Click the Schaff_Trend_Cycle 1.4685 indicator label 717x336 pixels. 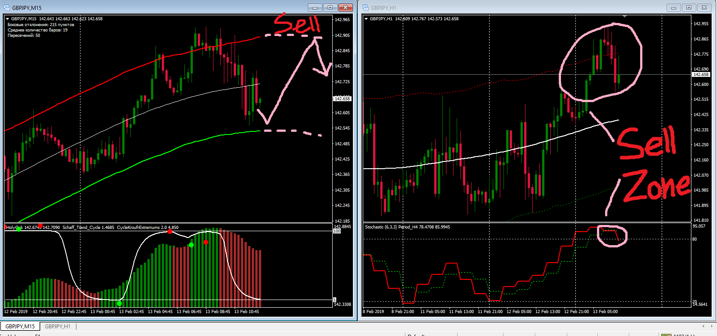pos(88,228)
